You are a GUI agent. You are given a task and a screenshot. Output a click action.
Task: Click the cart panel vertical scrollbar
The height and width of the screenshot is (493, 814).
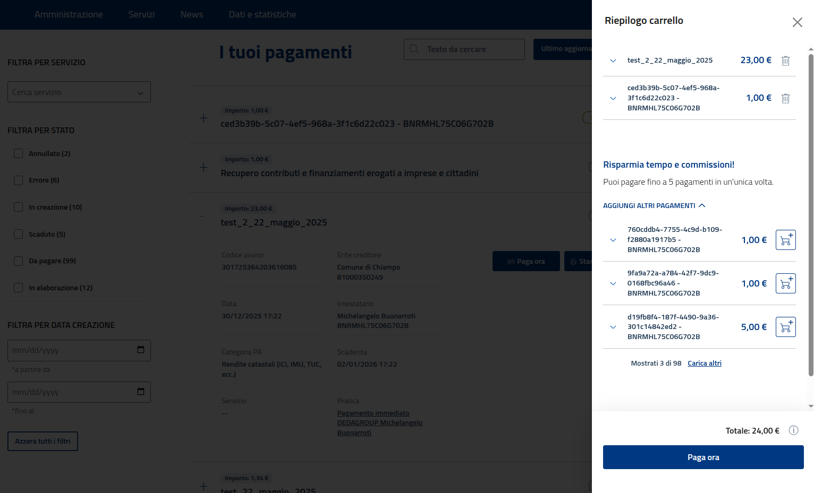pos(811,212)
